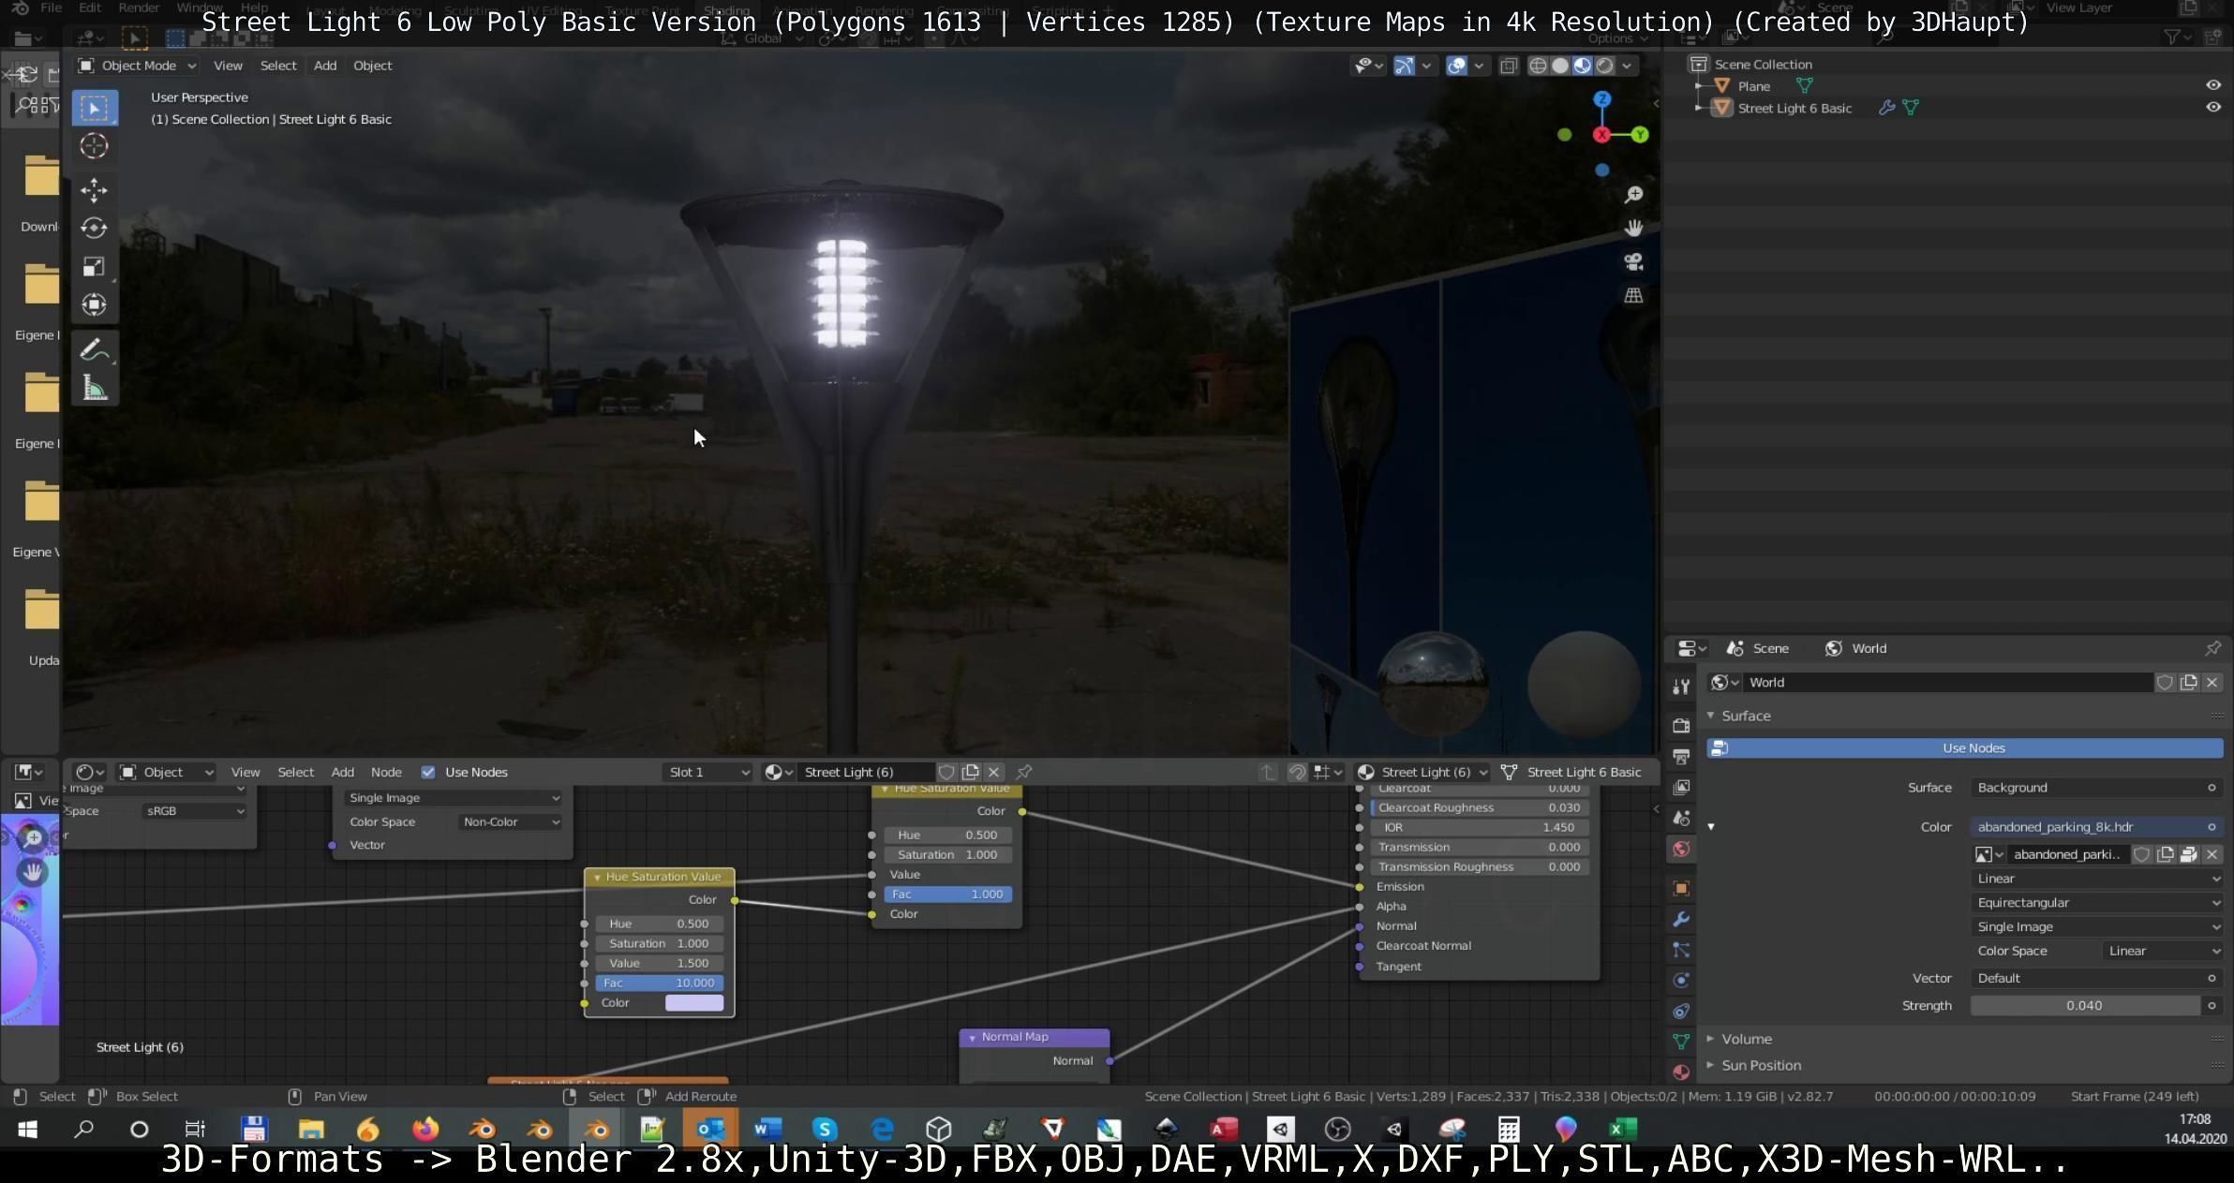Choose the Transform tool
The height and width of the screenshot is (1183, 2234).
(95, 305)
